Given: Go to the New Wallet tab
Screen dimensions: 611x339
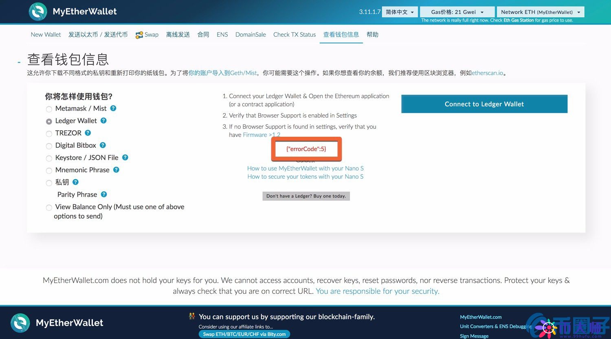Looking at the screenshot, I should pyautogui.click(x=46, y=35).
